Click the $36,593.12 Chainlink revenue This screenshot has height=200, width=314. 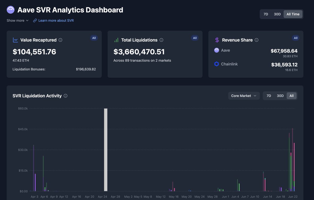coord(284,64)
